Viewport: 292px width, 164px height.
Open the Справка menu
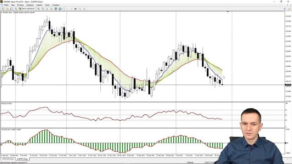[x=56, y=5]
